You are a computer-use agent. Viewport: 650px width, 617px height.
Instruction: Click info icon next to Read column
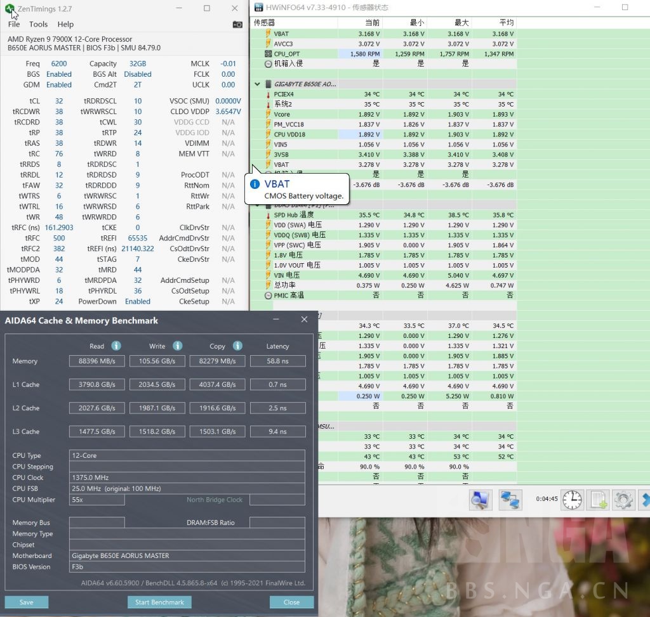[116, 346]
